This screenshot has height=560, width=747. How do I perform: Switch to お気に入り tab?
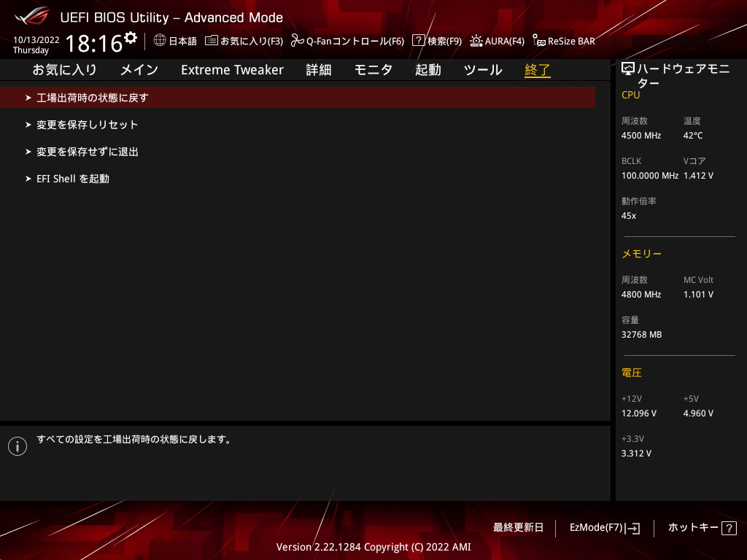coord(65,69)
